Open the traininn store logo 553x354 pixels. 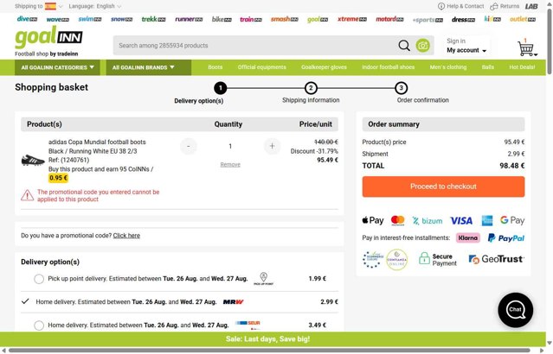coord(251,19)
